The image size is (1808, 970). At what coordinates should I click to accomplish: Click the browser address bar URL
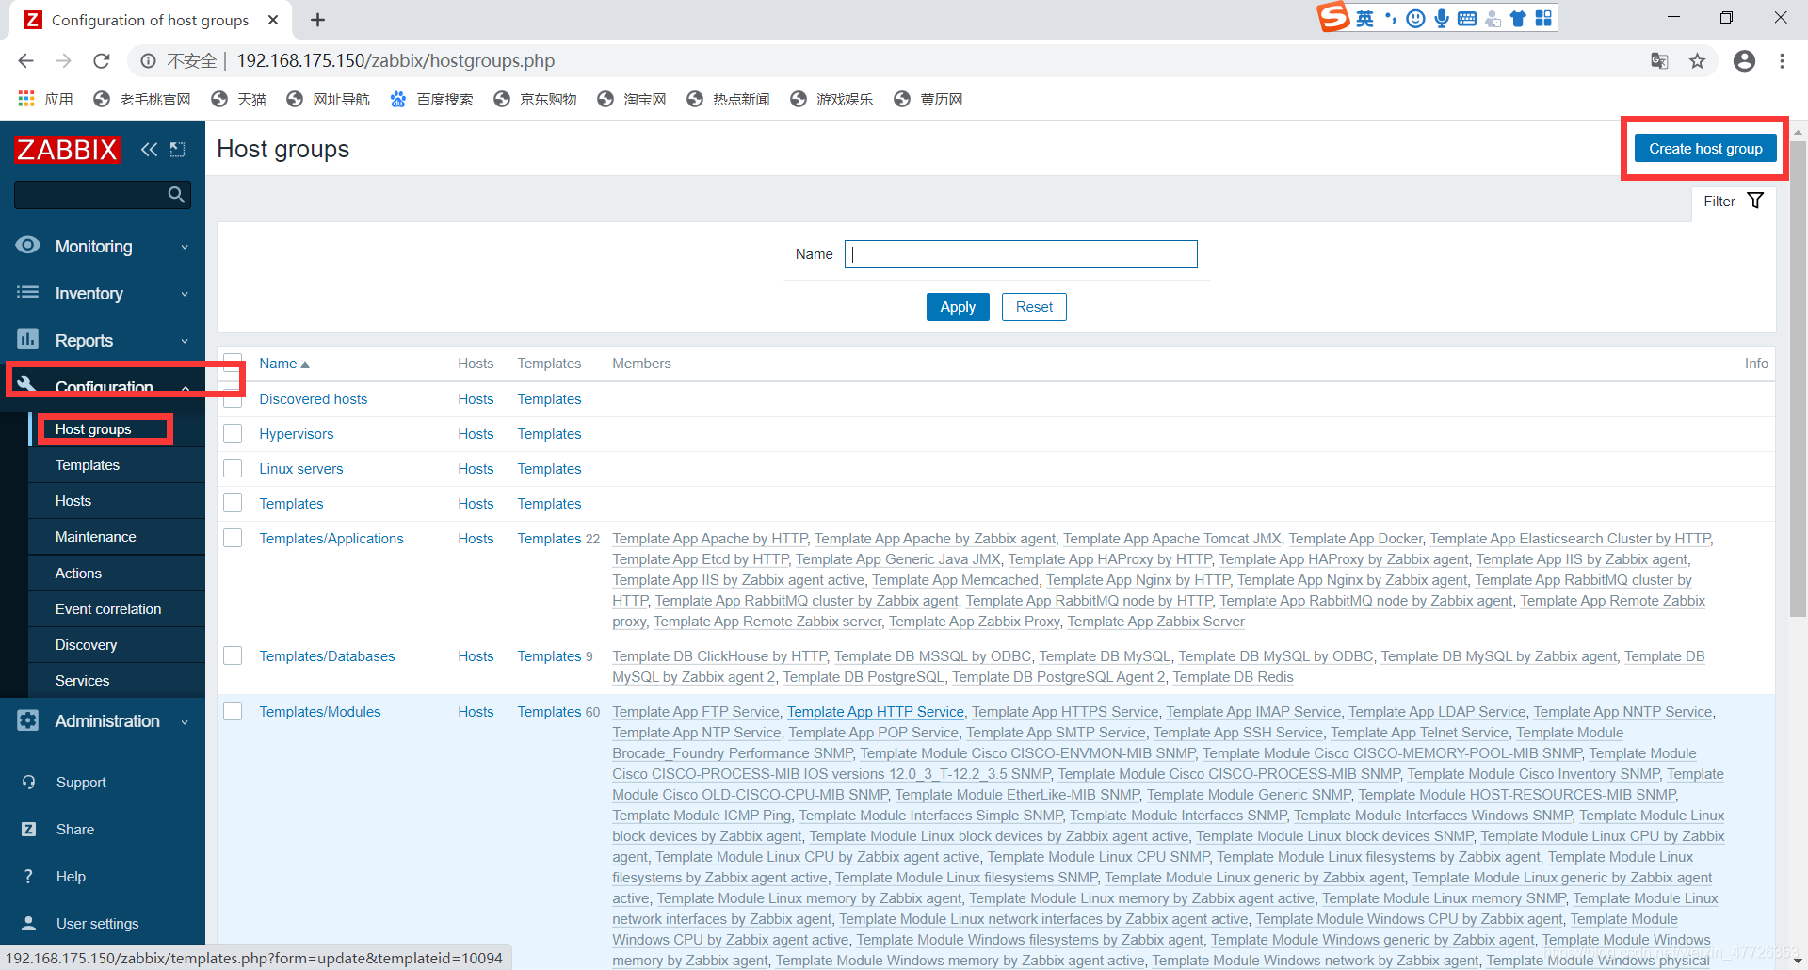pyautogui.click(x=395, y=61)
